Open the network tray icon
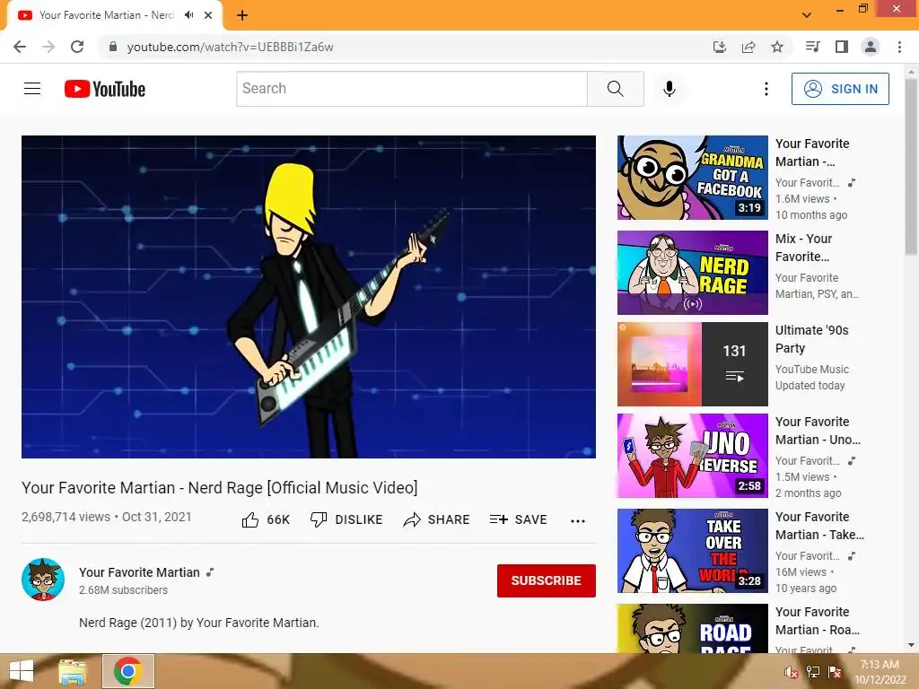919x689 pixels. pyautogui.click(x=813, y=672)
